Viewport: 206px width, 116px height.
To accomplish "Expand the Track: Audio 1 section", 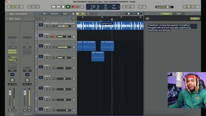I will pyautogui.click(x=7, y=19).
